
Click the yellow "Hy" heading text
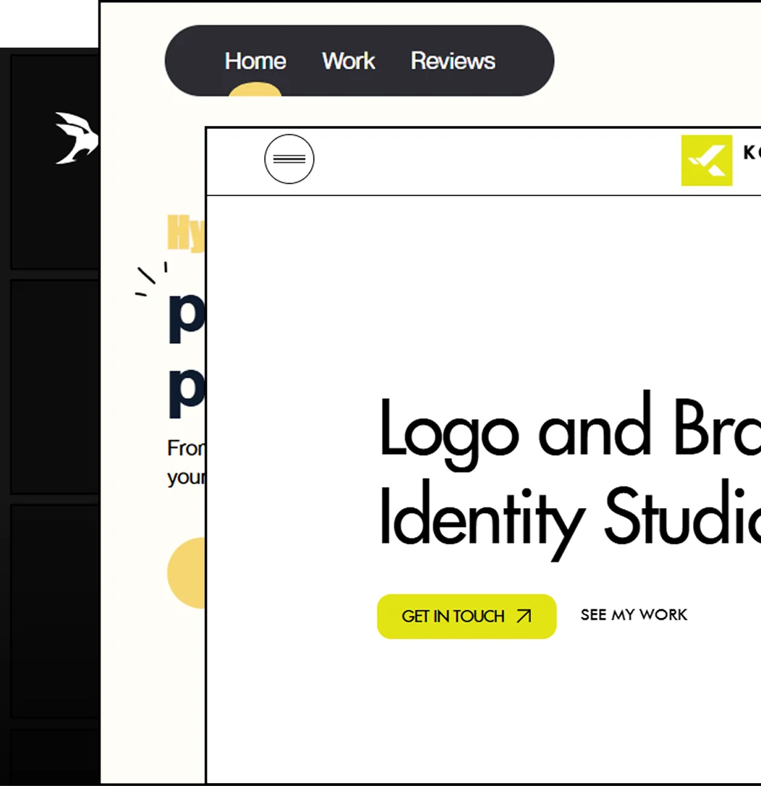tap(185, 233)
